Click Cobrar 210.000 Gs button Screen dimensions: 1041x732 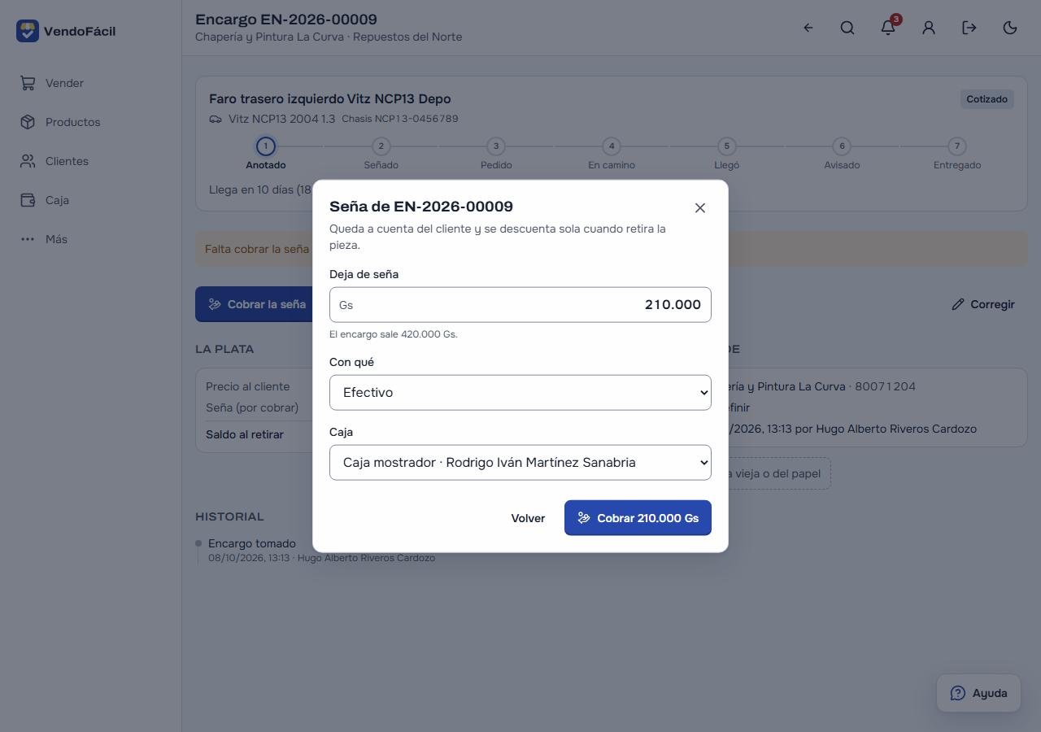coord(638,518)
